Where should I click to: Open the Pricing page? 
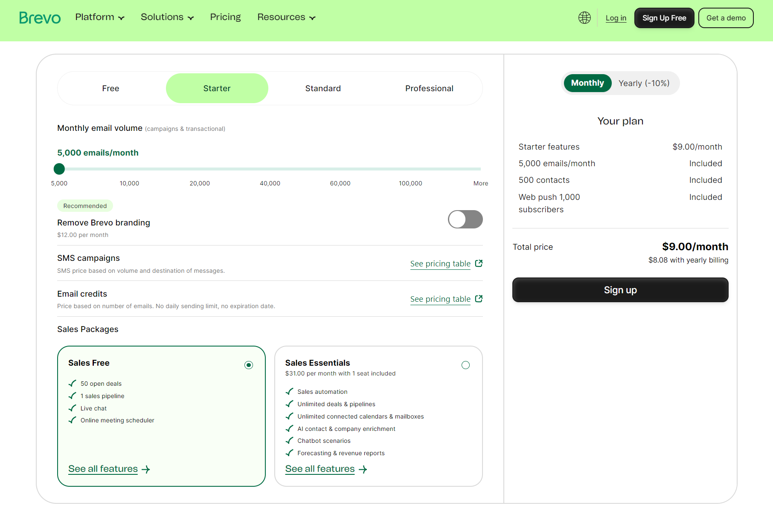pos(225,17)
